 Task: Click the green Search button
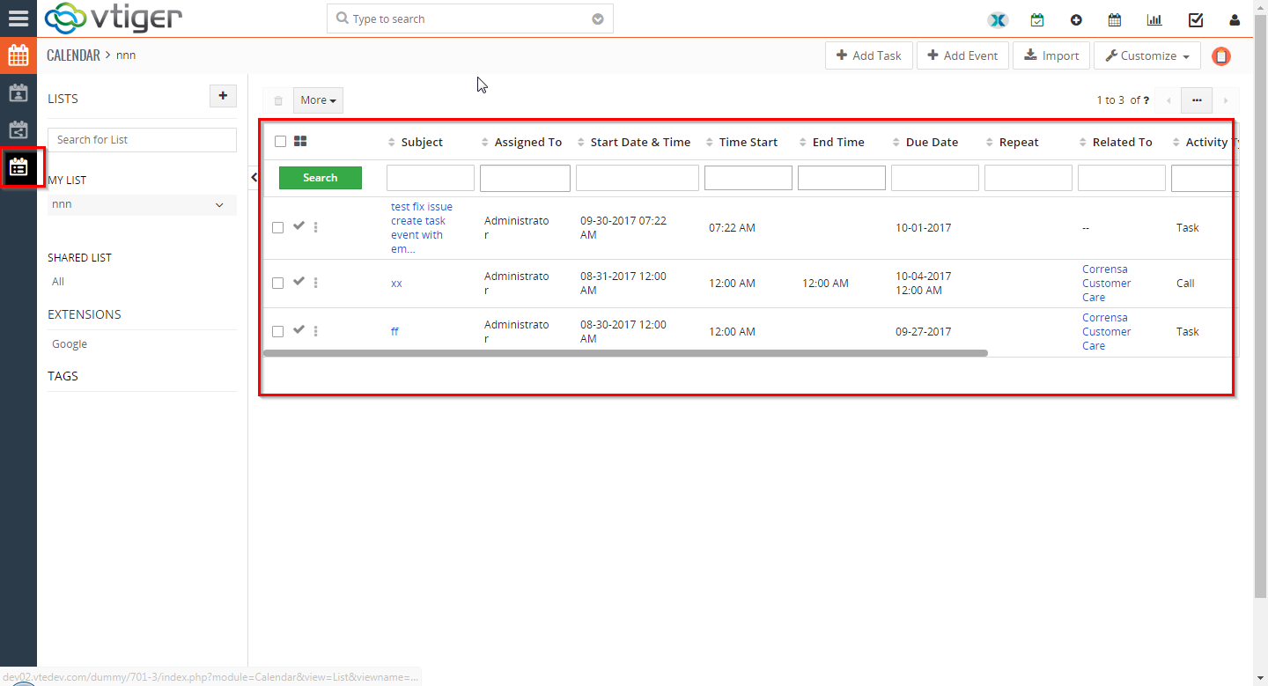click(x=321, y=178)
